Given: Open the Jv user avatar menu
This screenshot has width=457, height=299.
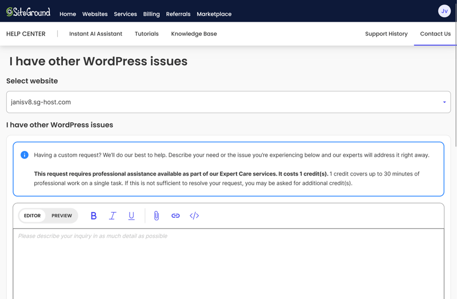Looking at the screenshot, I should coord(444,11).
